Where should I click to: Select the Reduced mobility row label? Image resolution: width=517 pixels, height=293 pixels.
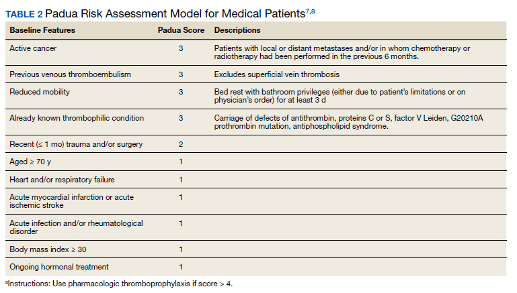click(40, 92)
